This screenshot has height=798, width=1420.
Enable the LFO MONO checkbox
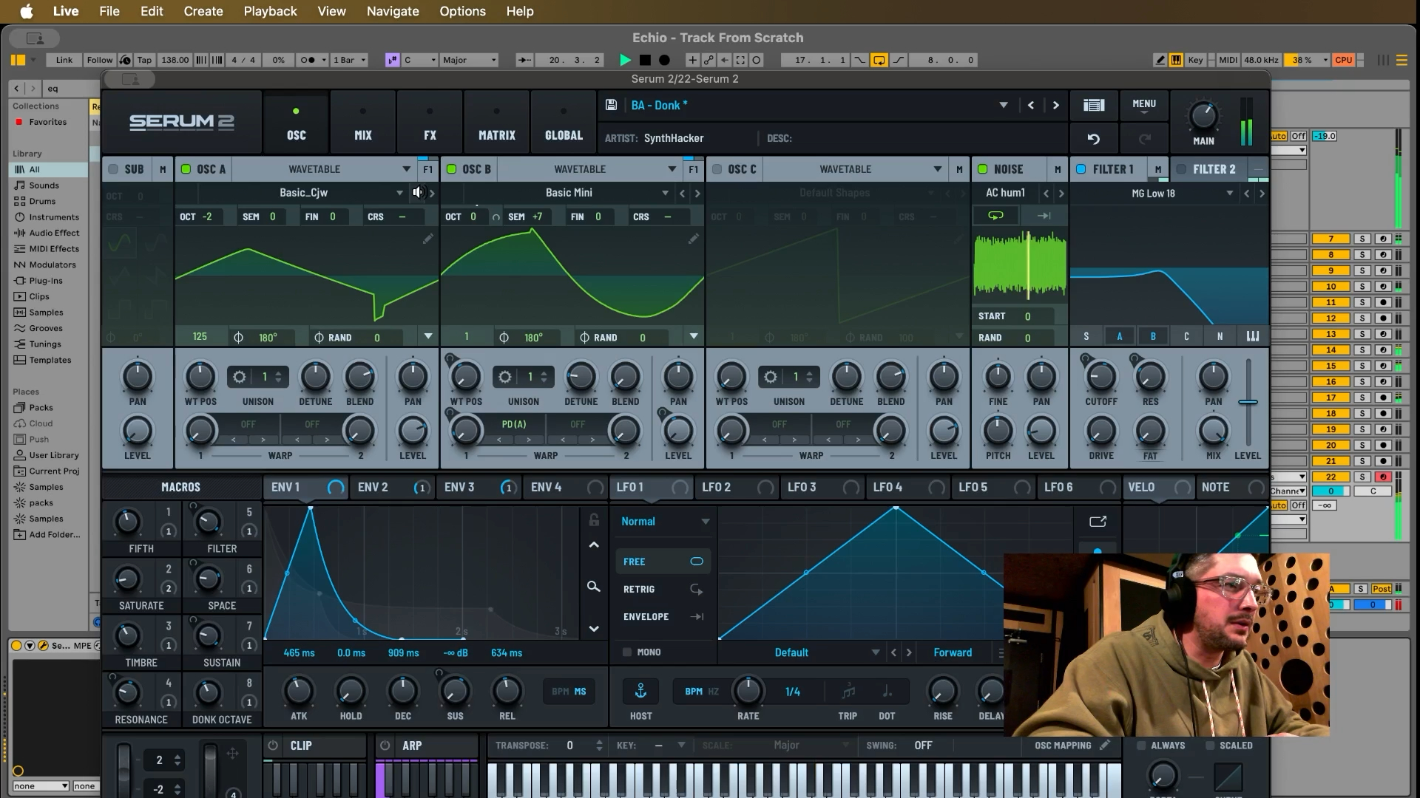click(627, 652)
